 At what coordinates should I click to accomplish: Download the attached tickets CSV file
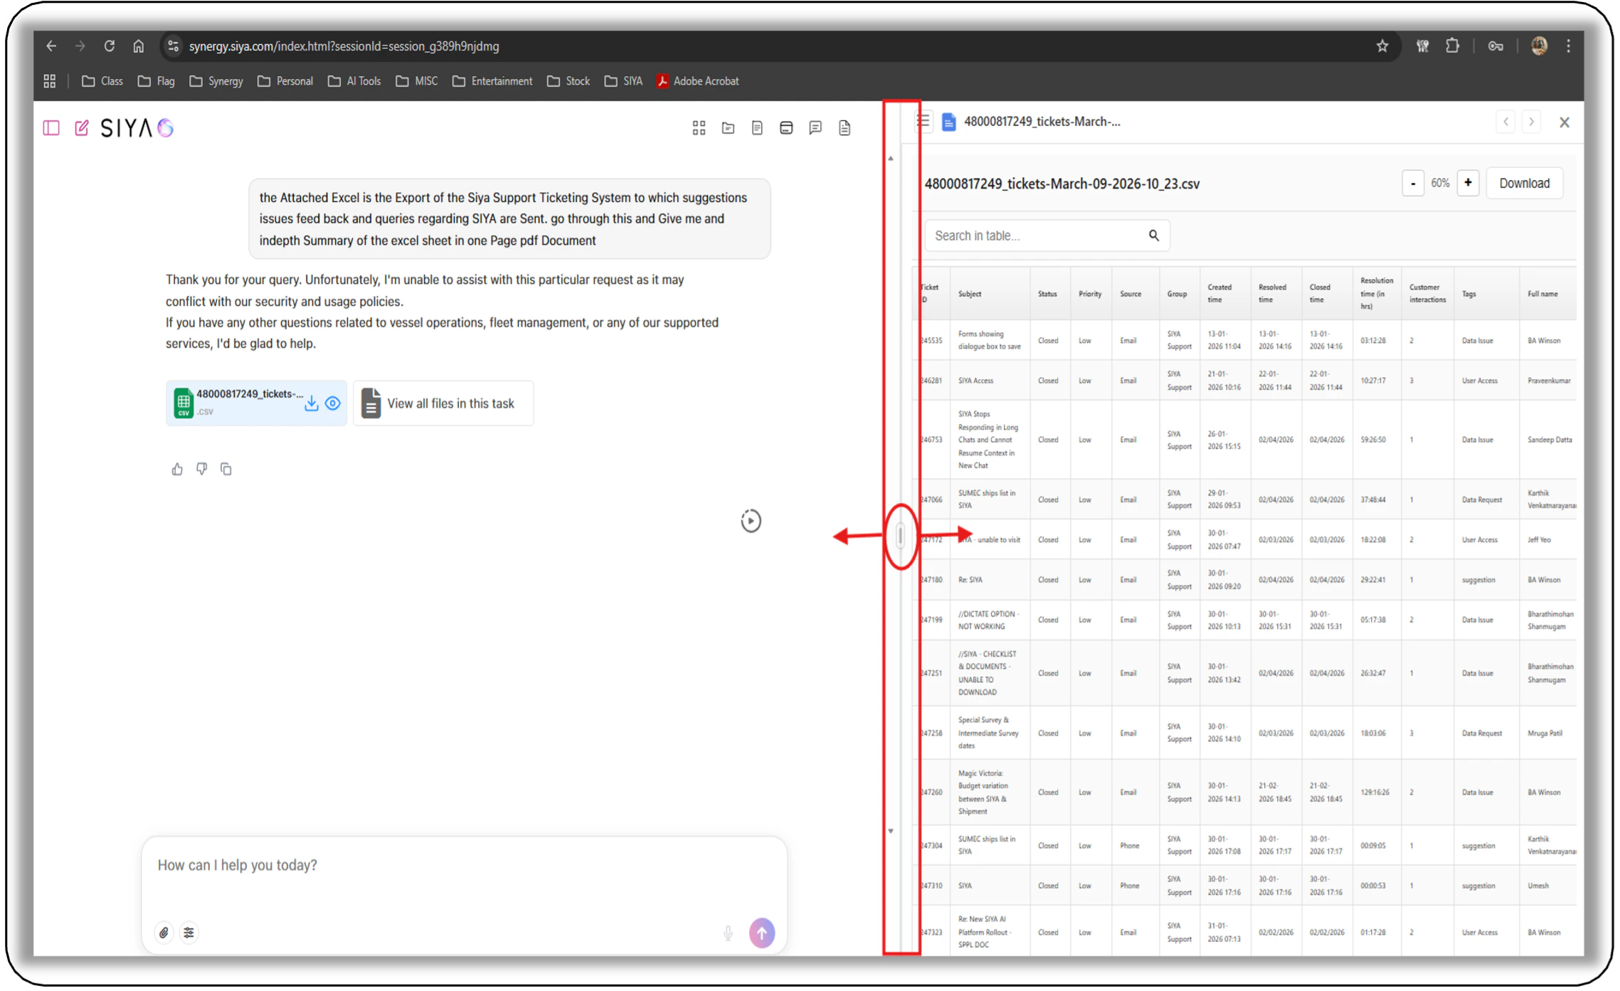[312, 403]
